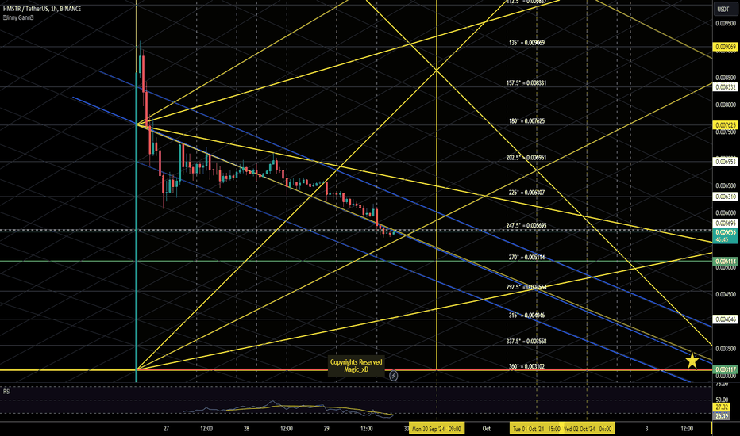The width and height of the screenshot is (740, 436).
Task: Click the '180° = 0.007625' Gann level text
Action: pos(526,121)
